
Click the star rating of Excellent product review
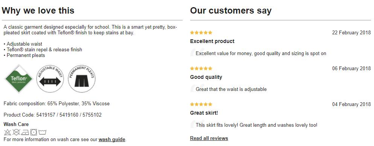coord(201,33)
